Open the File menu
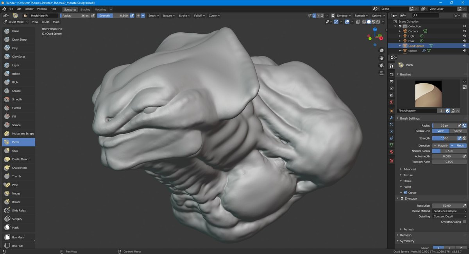 (11, 9)
